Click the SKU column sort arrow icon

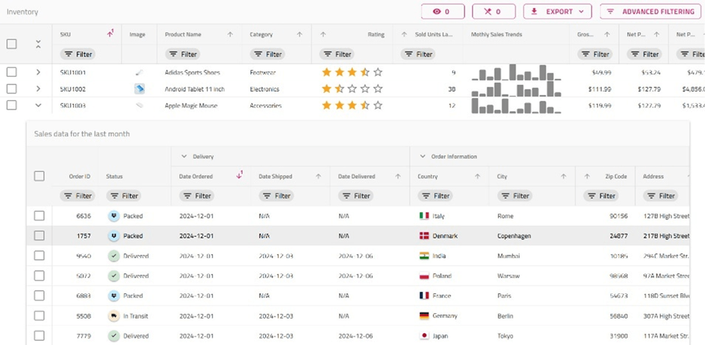(x=110, y=34)
